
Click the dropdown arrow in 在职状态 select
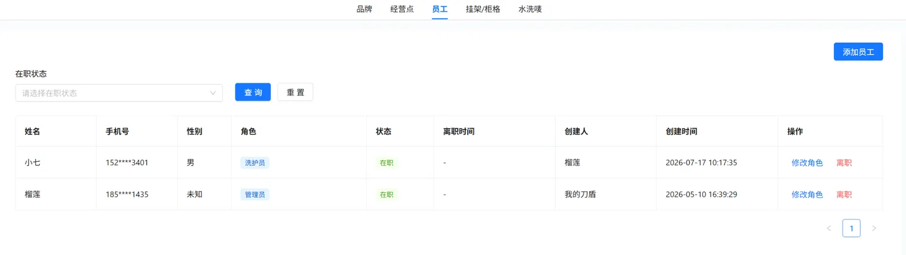pos(213,93)
